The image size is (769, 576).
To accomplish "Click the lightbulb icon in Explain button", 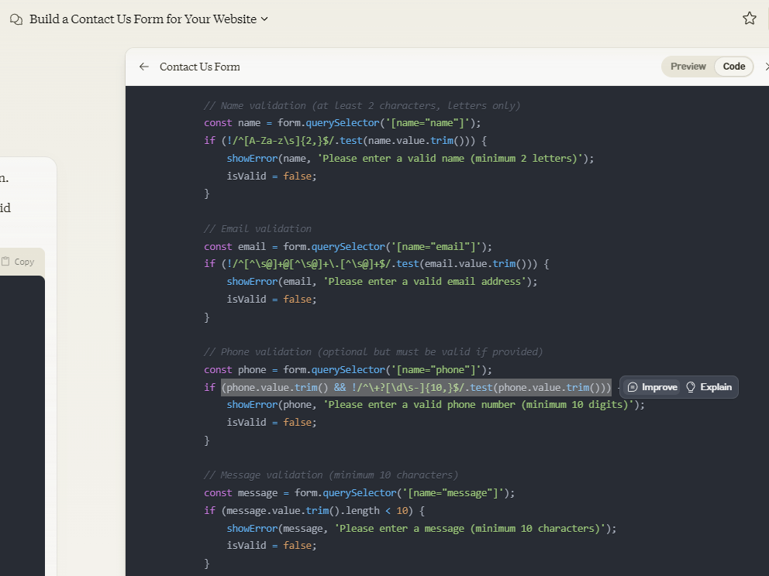I will coord(691,387).
